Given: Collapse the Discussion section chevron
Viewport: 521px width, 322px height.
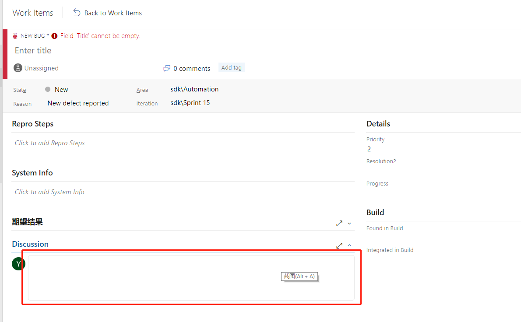Looking at the screenshot, I should 349,245.
